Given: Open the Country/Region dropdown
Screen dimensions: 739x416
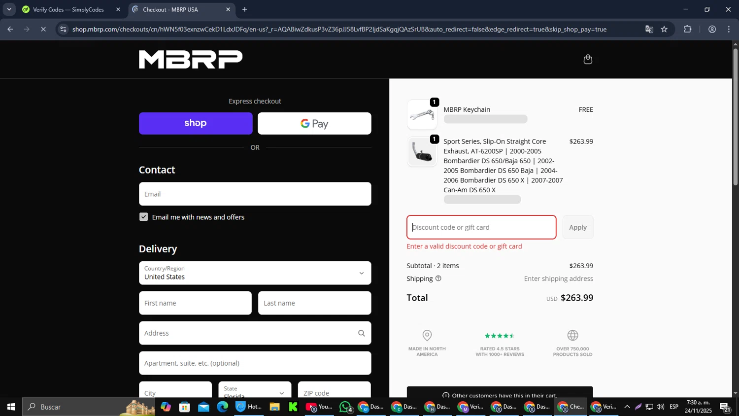Looking at the screenshot, I should click(x=255, y=273).
